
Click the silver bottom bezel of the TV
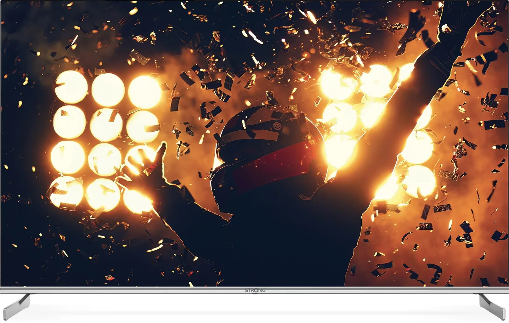coord(254,290)
